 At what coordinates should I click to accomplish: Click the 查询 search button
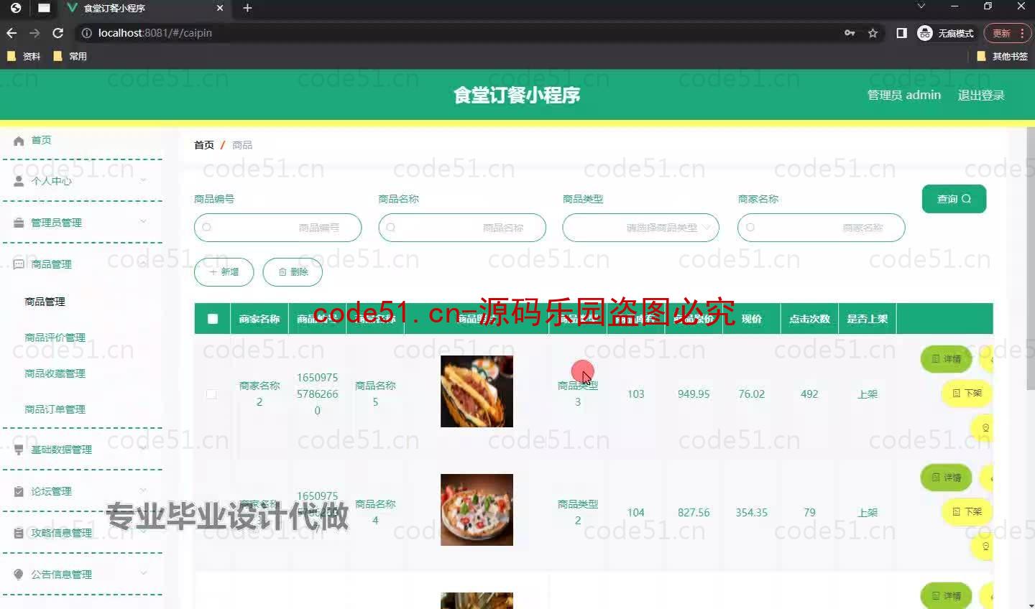(x=954, y=199)
